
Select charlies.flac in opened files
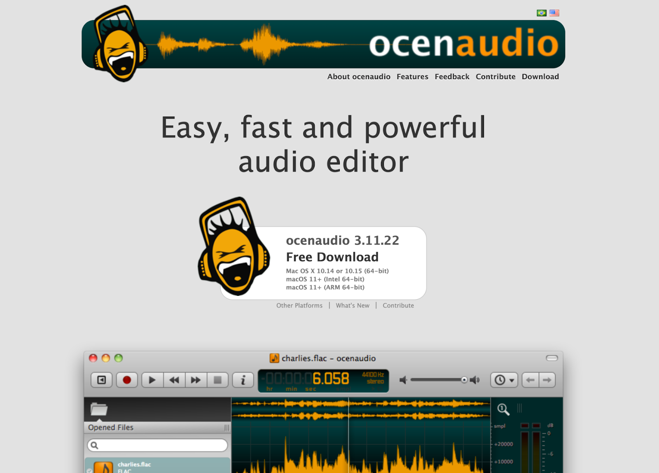click(x=157, y=465)
